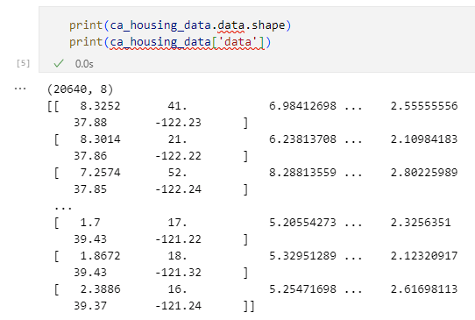The width and height of the screenshot is (475, 320).
Task: Click the -121.24 value on the final line
Action: tap(178, 306)
